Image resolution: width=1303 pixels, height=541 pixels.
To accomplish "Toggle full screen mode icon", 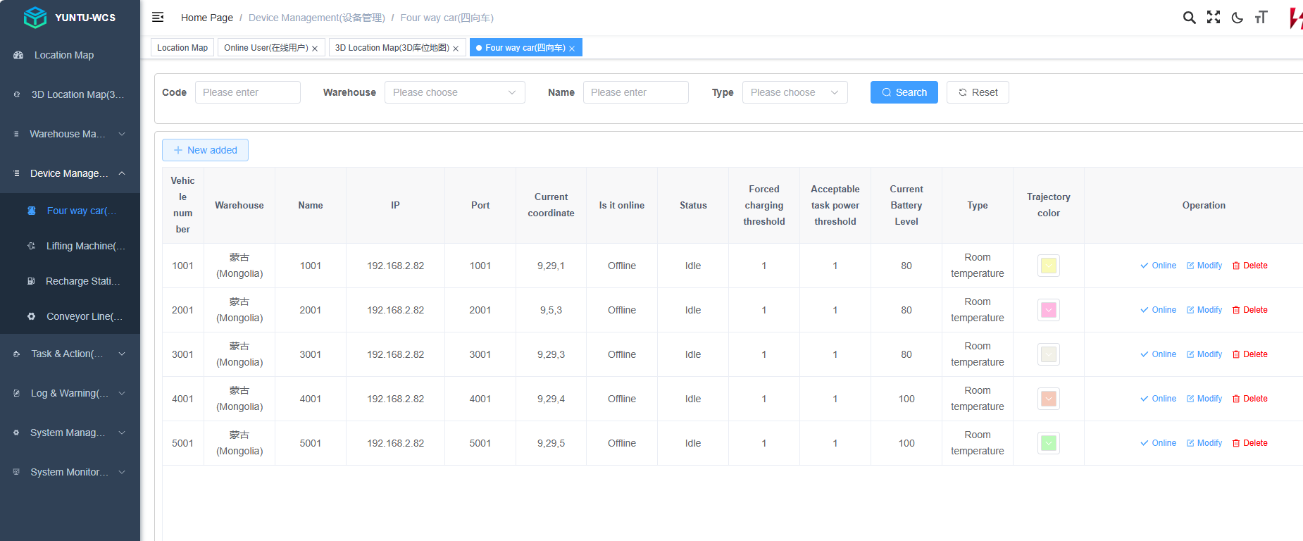I will [x=1213, y=18].
